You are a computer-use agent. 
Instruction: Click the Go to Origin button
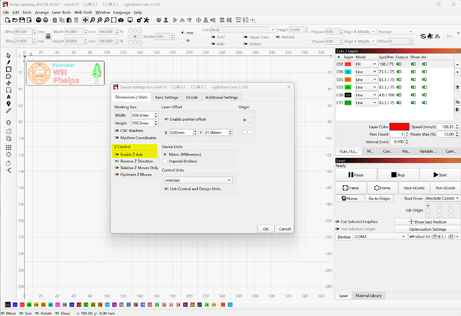[379, 199]
